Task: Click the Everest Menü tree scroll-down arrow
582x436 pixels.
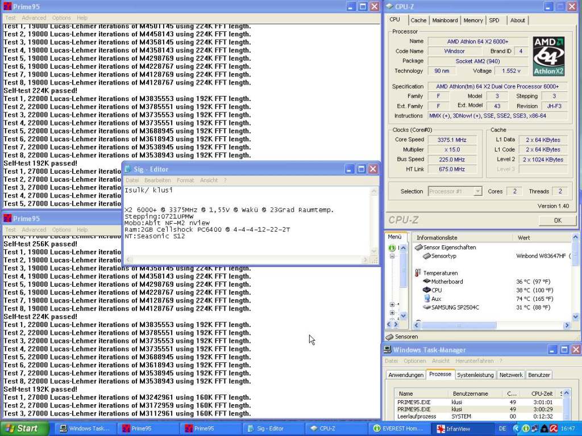Action: click(403, 316)
